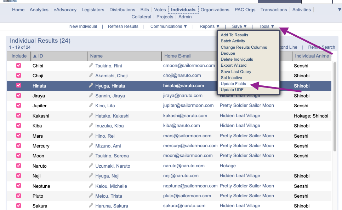The image size is (342, 210).
Task: Open the Save dropdown menu
Action: tap(239, 26)
